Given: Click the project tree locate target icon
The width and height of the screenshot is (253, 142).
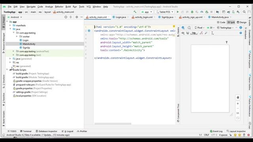Looking at the screenshot, I should pyautogui.click(x=66, y=17).
